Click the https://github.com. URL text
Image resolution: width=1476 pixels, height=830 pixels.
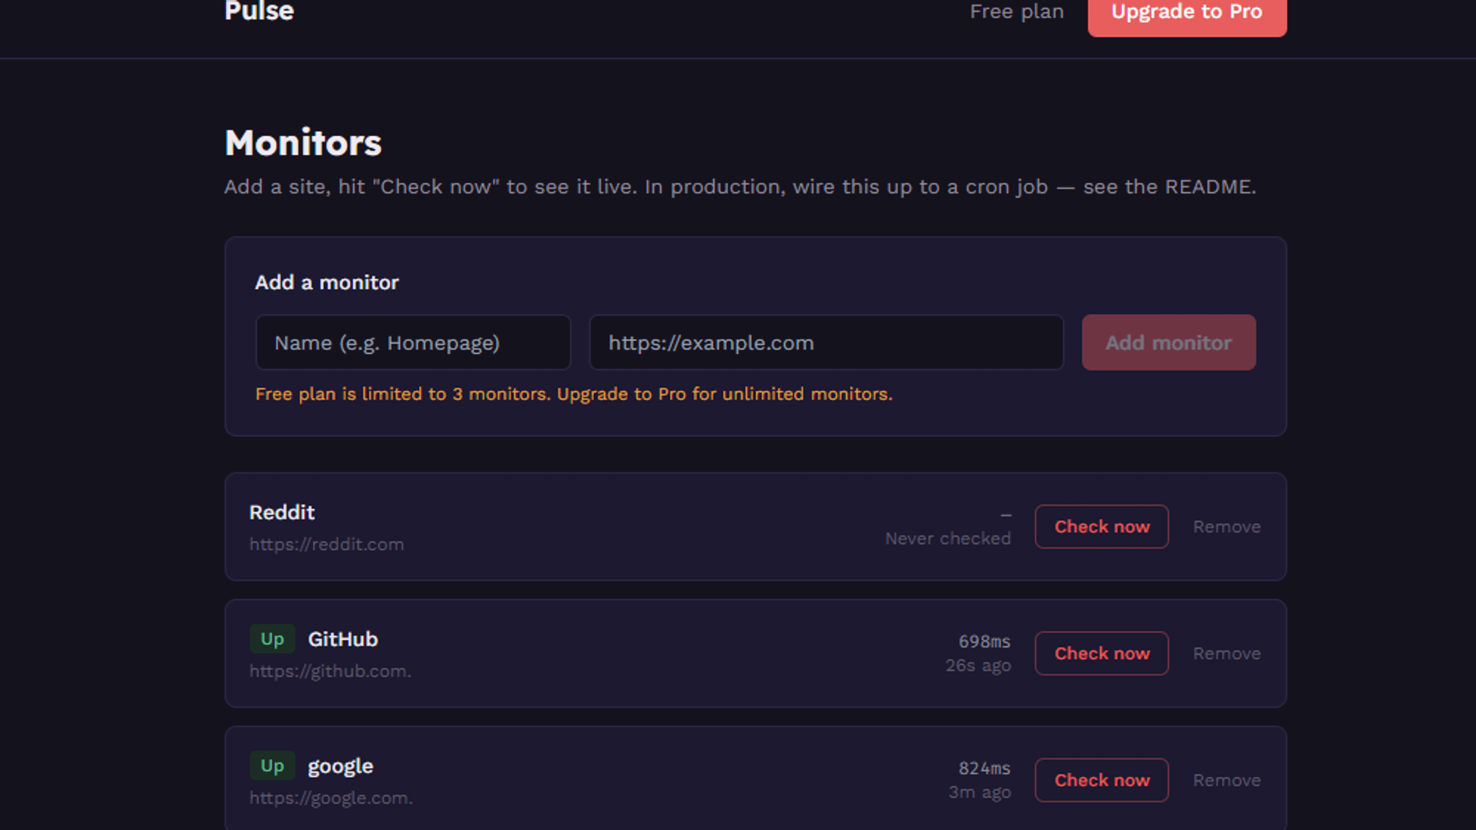(x=330, y=671)
